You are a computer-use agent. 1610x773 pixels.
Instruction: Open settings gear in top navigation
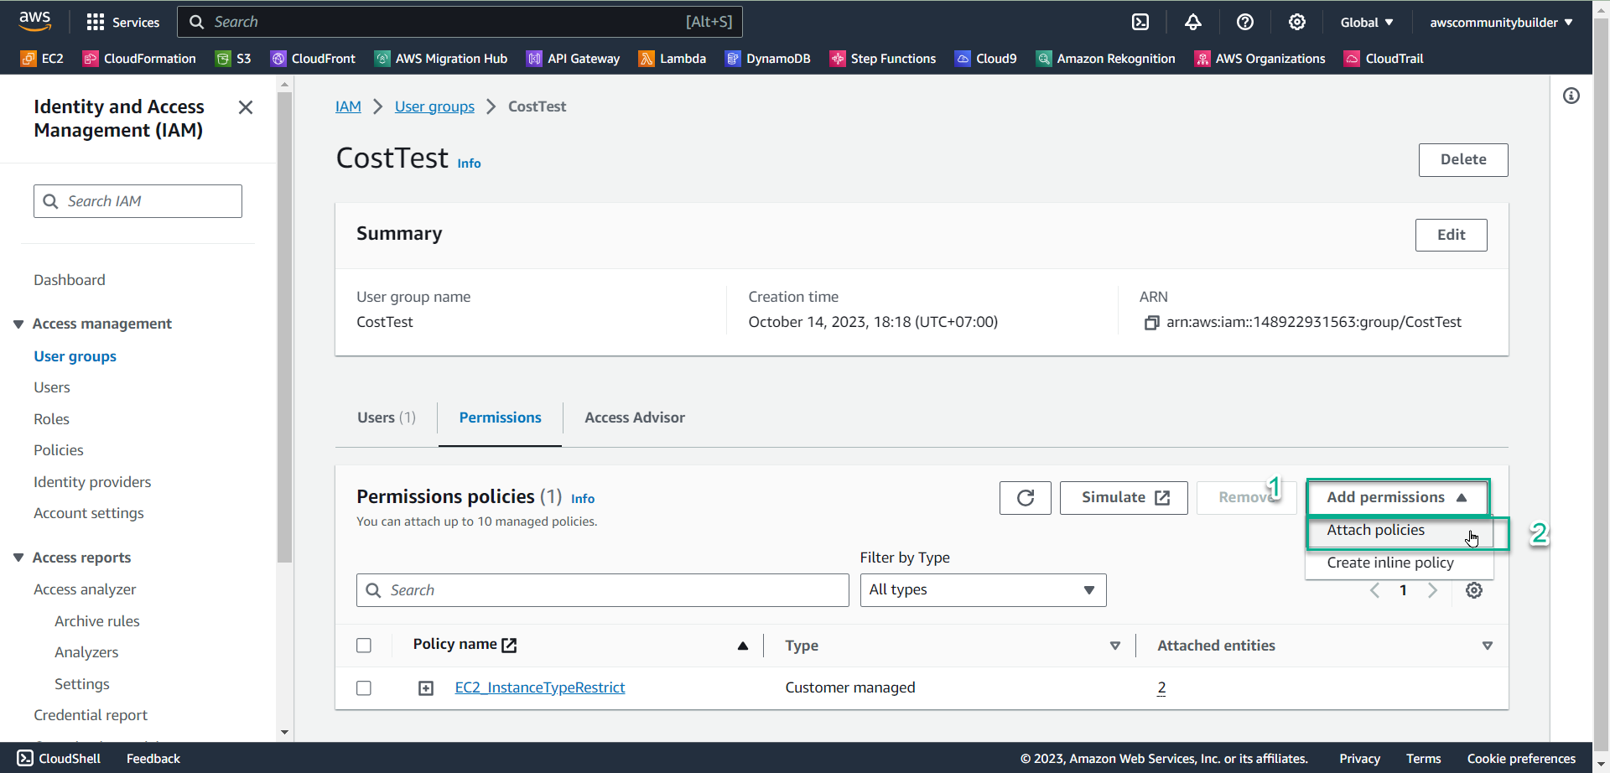(1297, 22)
